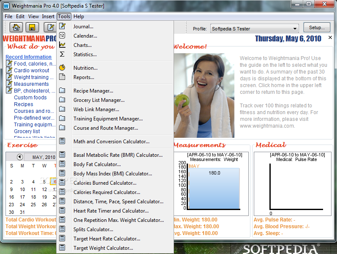
Task: Open the Insert menu
Action: [x=48, y=16]
